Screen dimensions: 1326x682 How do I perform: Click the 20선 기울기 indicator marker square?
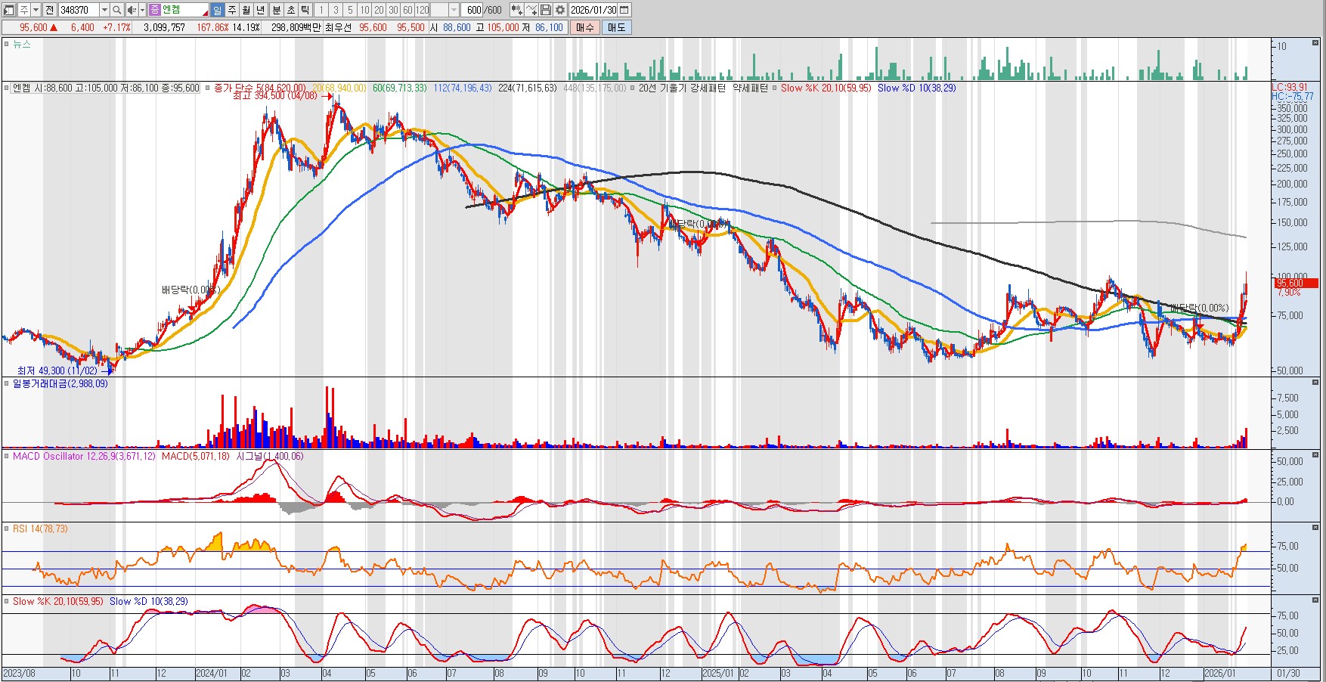(x=633, y=88)
